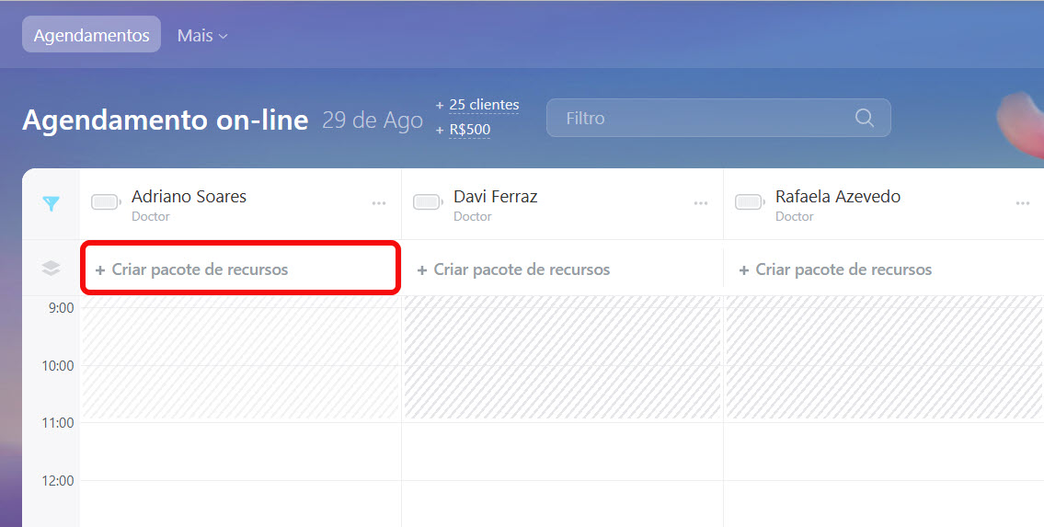This screenshot has height=527, width=1044.
Task: Click resource icon beside Rafaela Azevedo
Action: pos(750,202)
